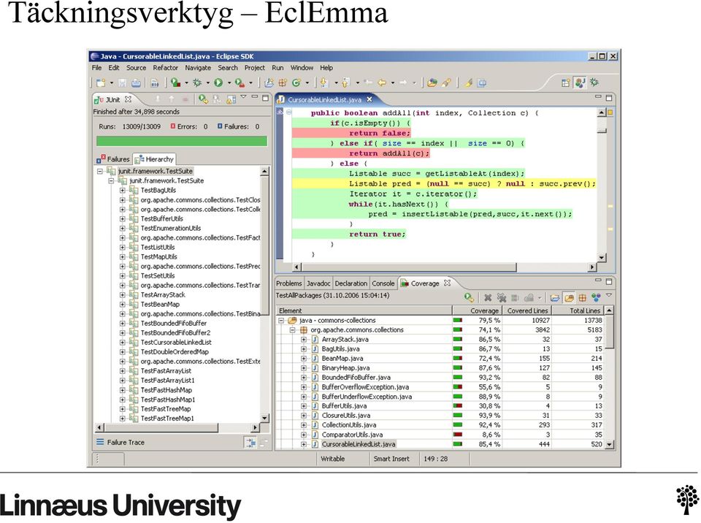Image resolution: width=701 pixels, height=523 pixels.
Task: Click the JUnit tree horizontal scrollbar
Action: pyautogui.click(x=161, y=428)
